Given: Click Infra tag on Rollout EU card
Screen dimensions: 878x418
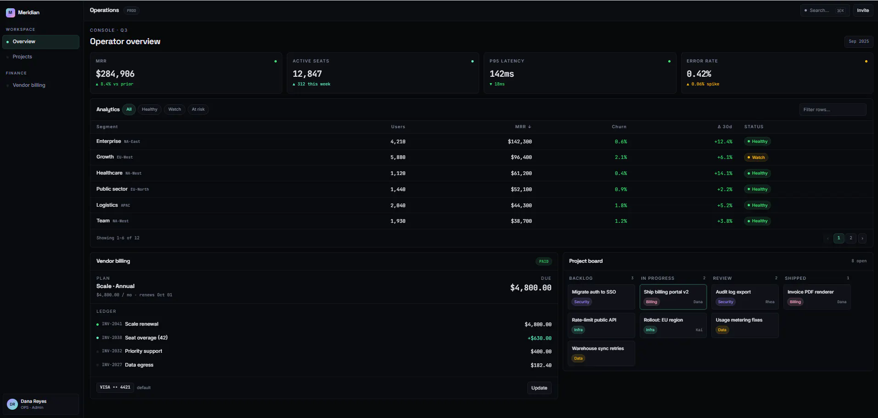Looking at the screenshot, I should (650, 330).
